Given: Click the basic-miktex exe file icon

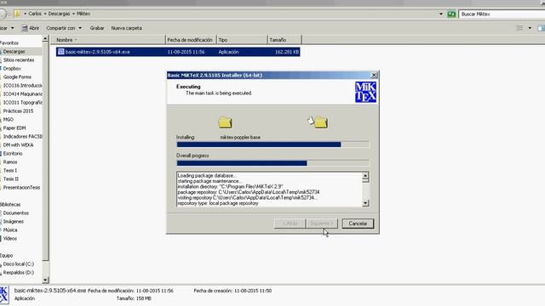Looking at the screenshot, I should pyautogui.click(x=60, y=52).
